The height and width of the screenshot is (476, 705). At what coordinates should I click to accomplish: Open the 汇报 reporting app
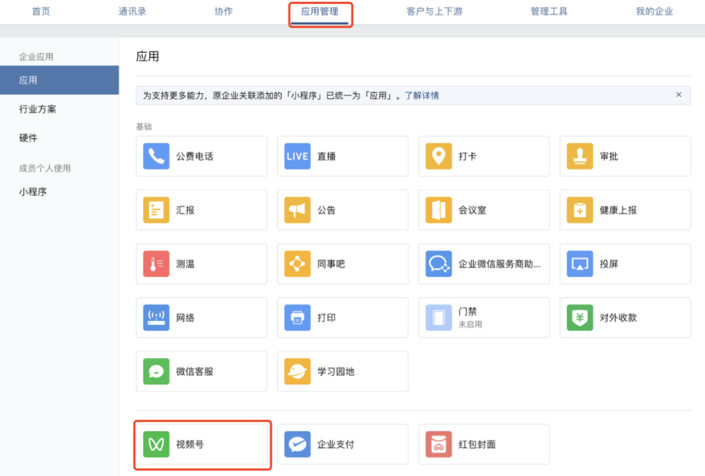[201, 210]
